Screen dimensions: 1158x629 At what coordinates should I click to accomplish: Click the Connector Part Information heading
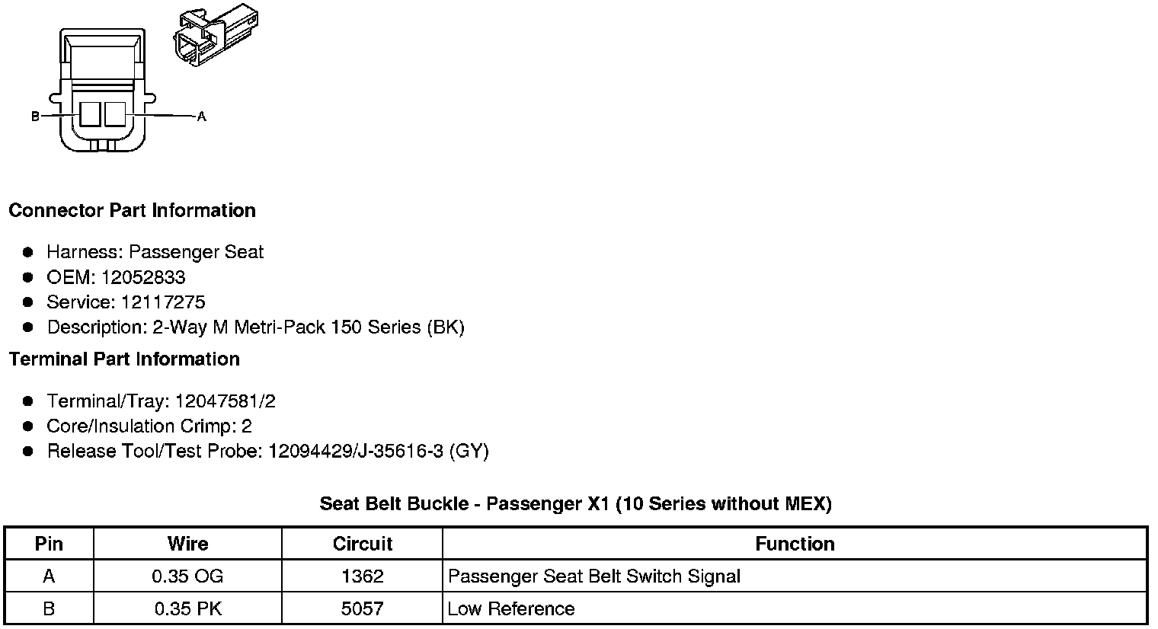coord(132,210)
